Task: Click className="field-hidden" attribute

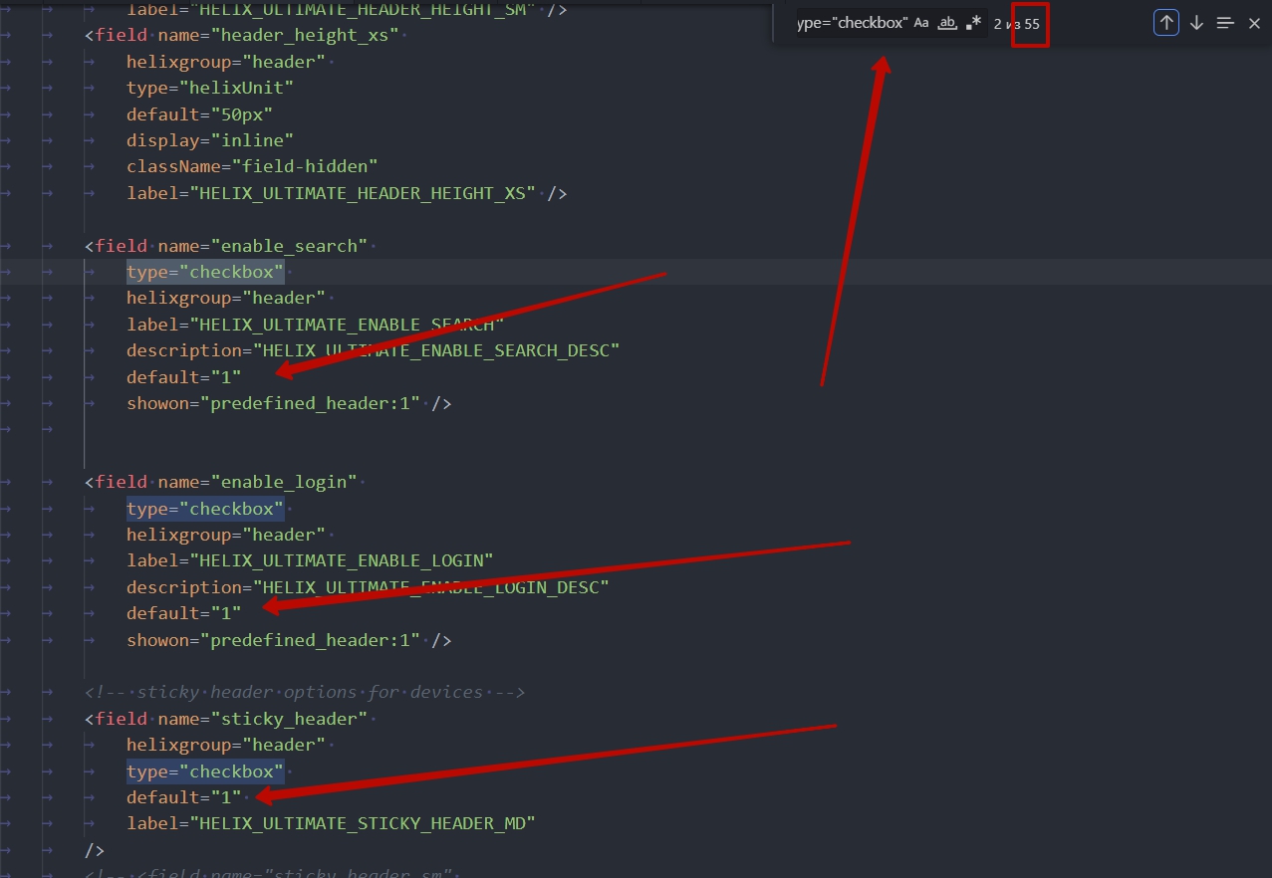Action: pos(252,166)
